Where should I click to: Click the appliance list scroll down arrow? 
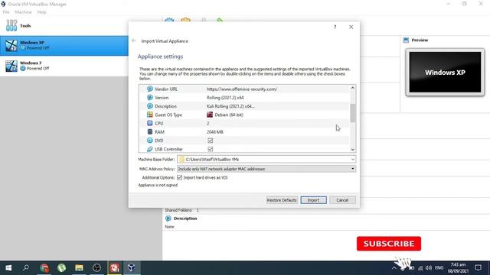352,150
